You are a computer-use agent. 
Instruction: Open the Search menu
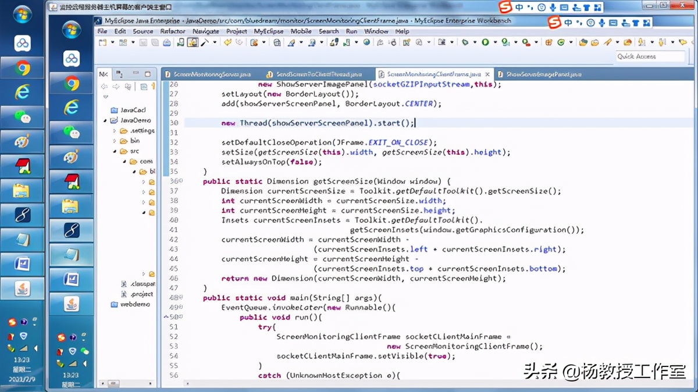pos(329,31)
